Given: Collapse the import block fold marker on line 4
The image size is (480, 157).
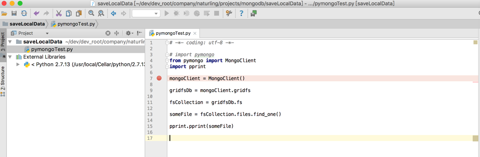Looking at the screenshot, I should pos(167,61).
